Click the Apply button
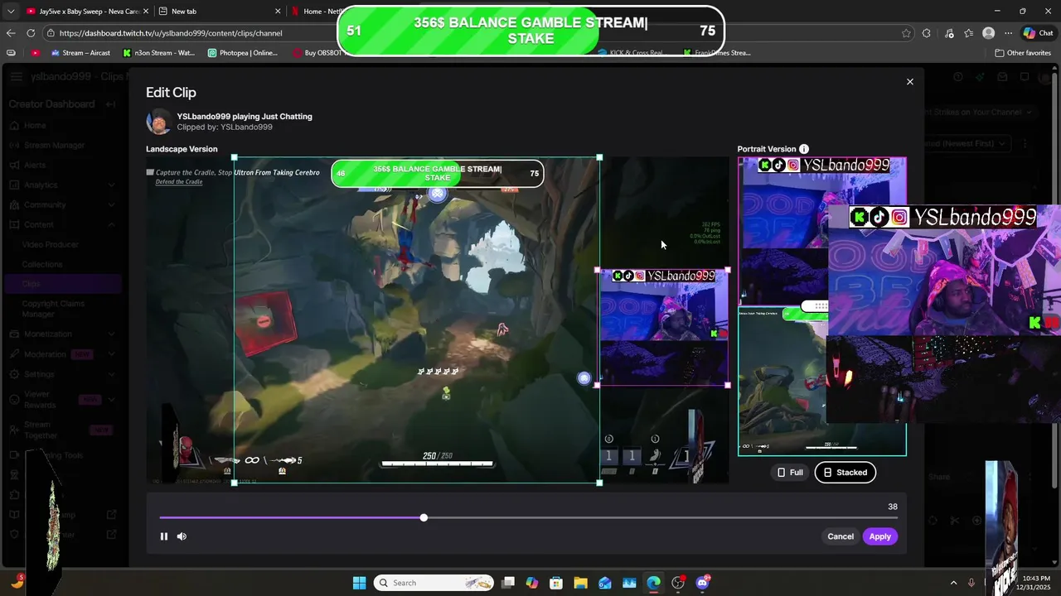The height and width of the screenshot is (596, 1061). tap(879, 536)
